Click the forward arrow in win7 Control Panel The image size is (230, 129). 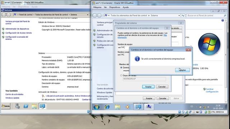(x=100, y=15)
